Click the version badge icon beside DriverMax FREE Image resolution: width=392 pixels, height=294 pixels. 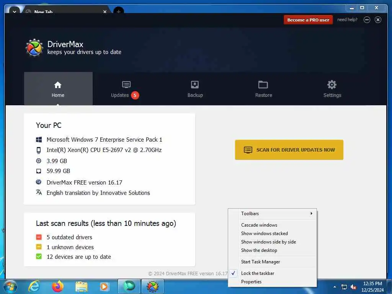[x=39, y=182]
